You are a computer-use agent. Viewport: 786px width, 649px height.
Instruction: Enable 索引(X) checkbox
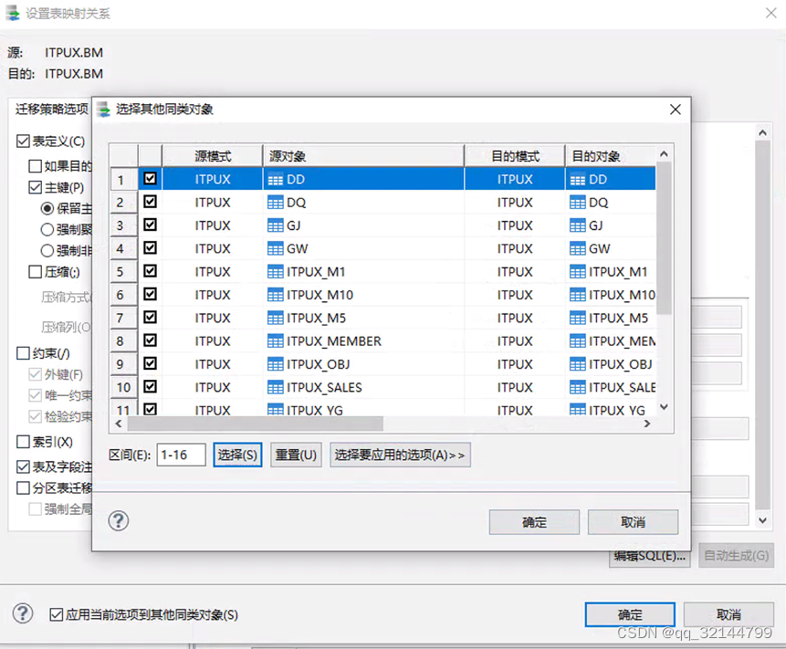coord(23,442)
